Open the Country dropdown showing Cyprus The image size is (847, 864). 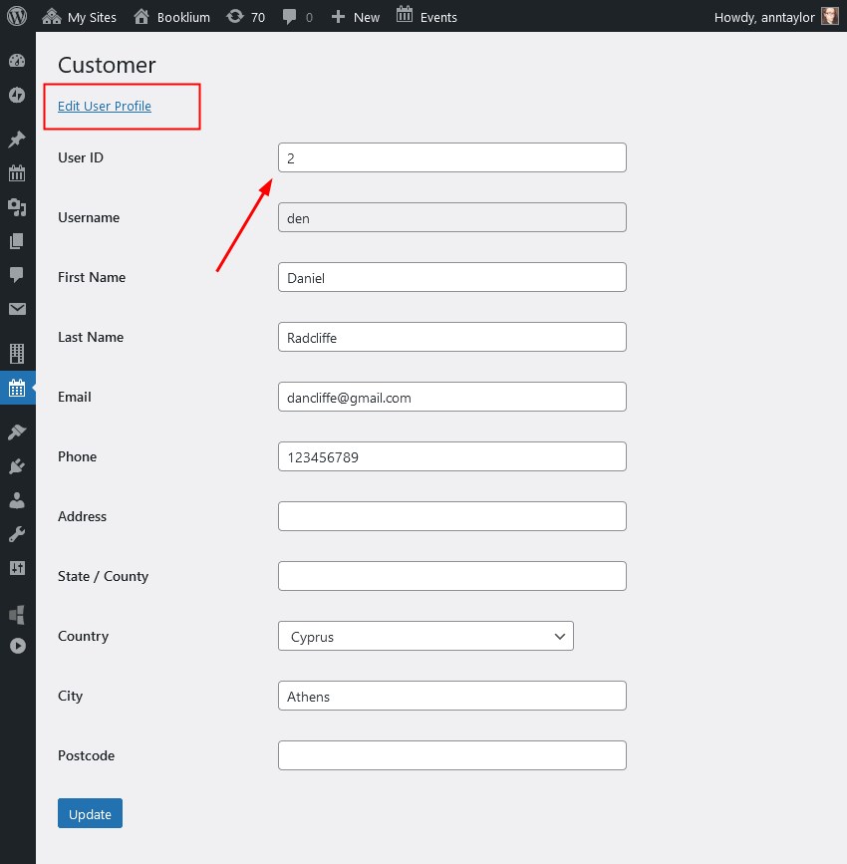tap(425, 636)
